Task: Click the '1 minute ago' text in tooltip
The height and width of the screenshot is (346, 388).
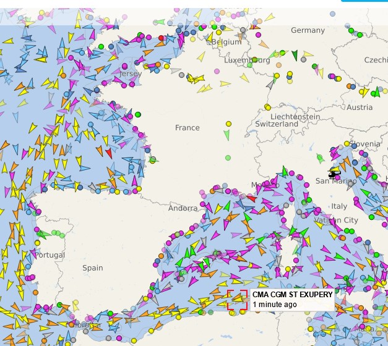Action: pos(274,305)
